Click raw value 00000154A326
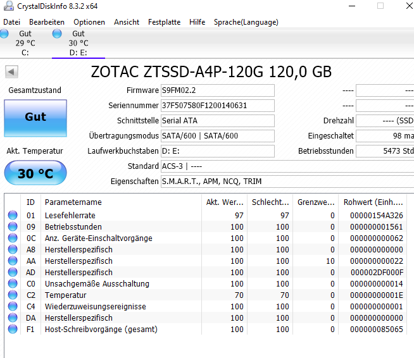 377,215
